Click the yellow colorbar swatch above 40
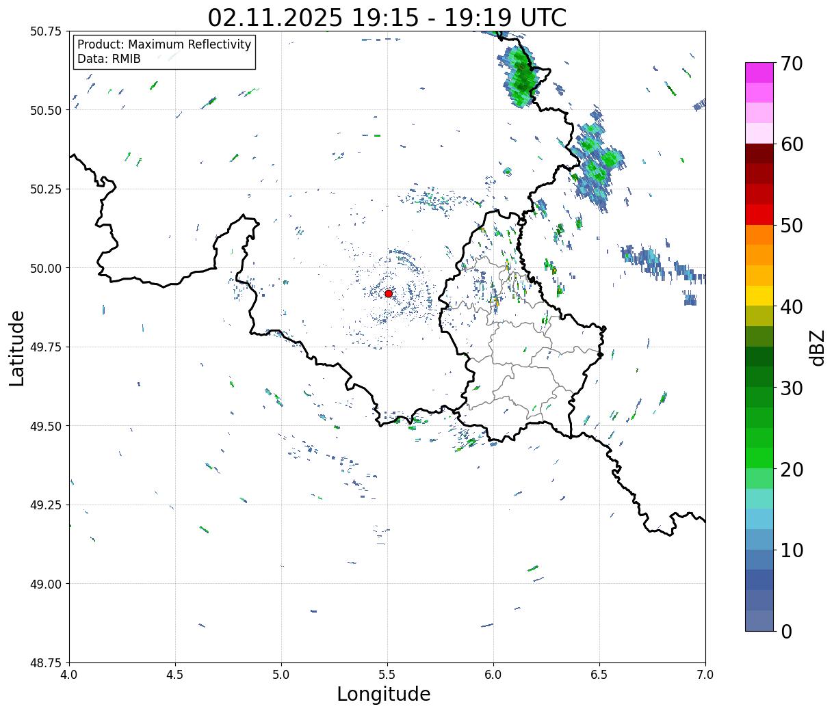 (x=759, y=296)
